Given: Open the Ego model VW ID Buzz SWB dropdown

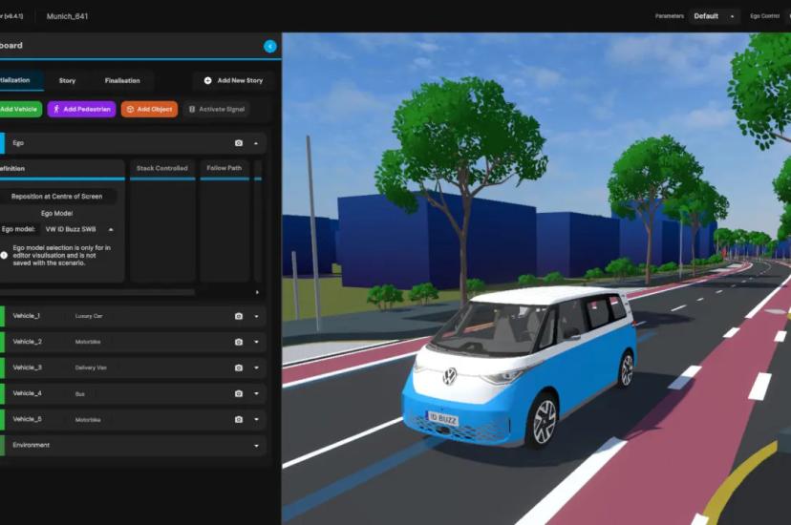Looking at the screenshot, I should 78,229.
